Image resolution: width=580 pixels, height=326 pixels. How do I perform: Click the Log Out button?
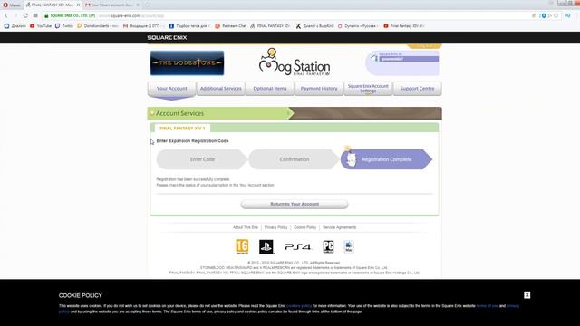coord(424,46)
